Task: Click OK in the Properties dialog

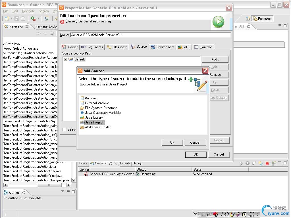Action: (196, 154)
